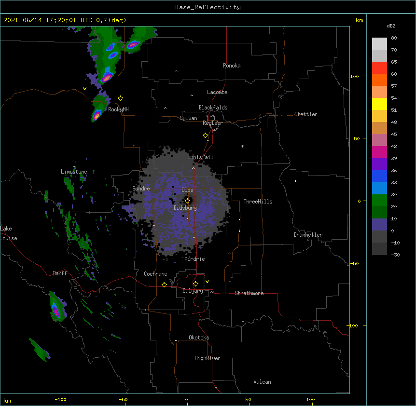Click the 80 value in the dBZ legend
The width and height of the screenshot is (416, 406).
pyautogui.click(x=394, y=38)
